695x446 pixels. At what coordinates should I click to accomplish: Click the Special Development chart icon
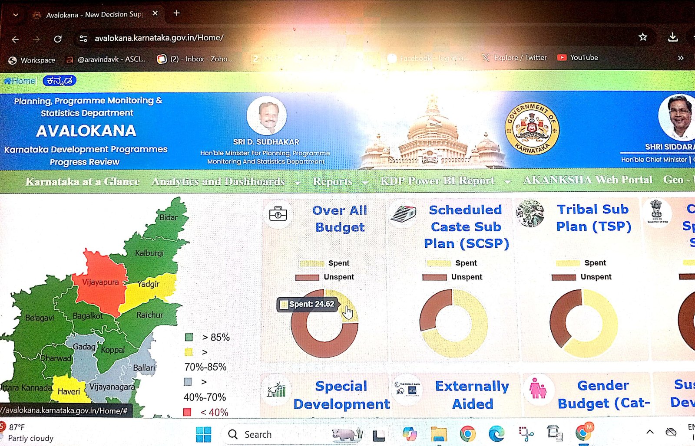(x=277, y=390)
